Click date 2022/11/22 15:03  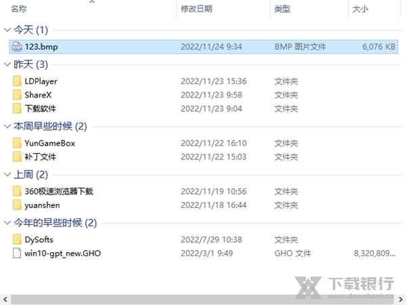pos(214,157)
